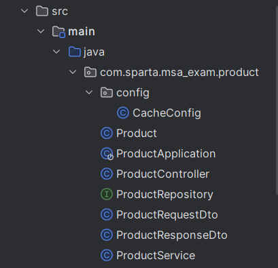Select com.sparta.msa_exam.product package label
Viewport: 278px width, 268px height.
coord(179,73)
